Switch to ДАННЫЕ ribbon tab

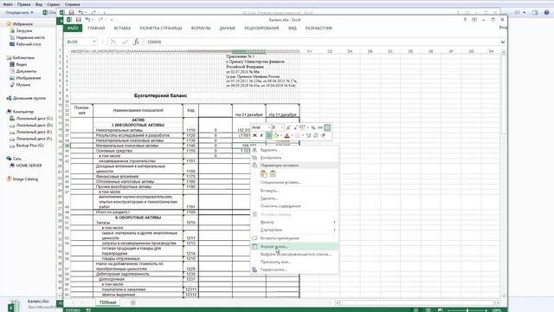pos(227,29)
